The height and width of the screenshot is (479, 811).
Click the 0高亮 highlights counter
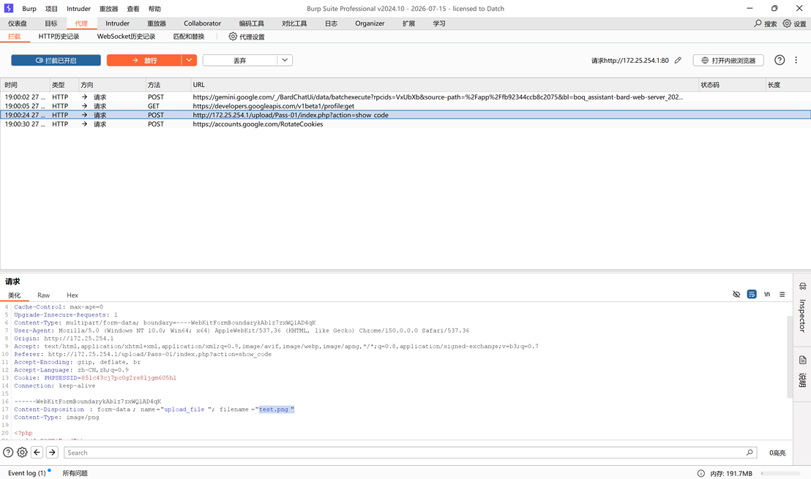777,453
